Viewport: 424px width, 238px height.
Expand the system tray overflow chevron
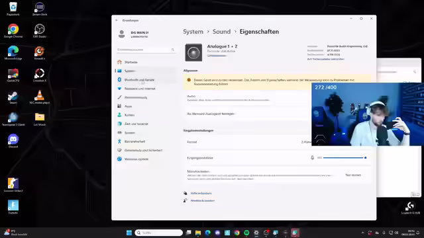point(362,233)
